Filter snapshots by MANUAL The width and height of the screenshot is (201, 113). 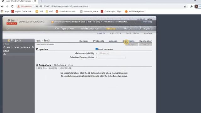point(53,68)
